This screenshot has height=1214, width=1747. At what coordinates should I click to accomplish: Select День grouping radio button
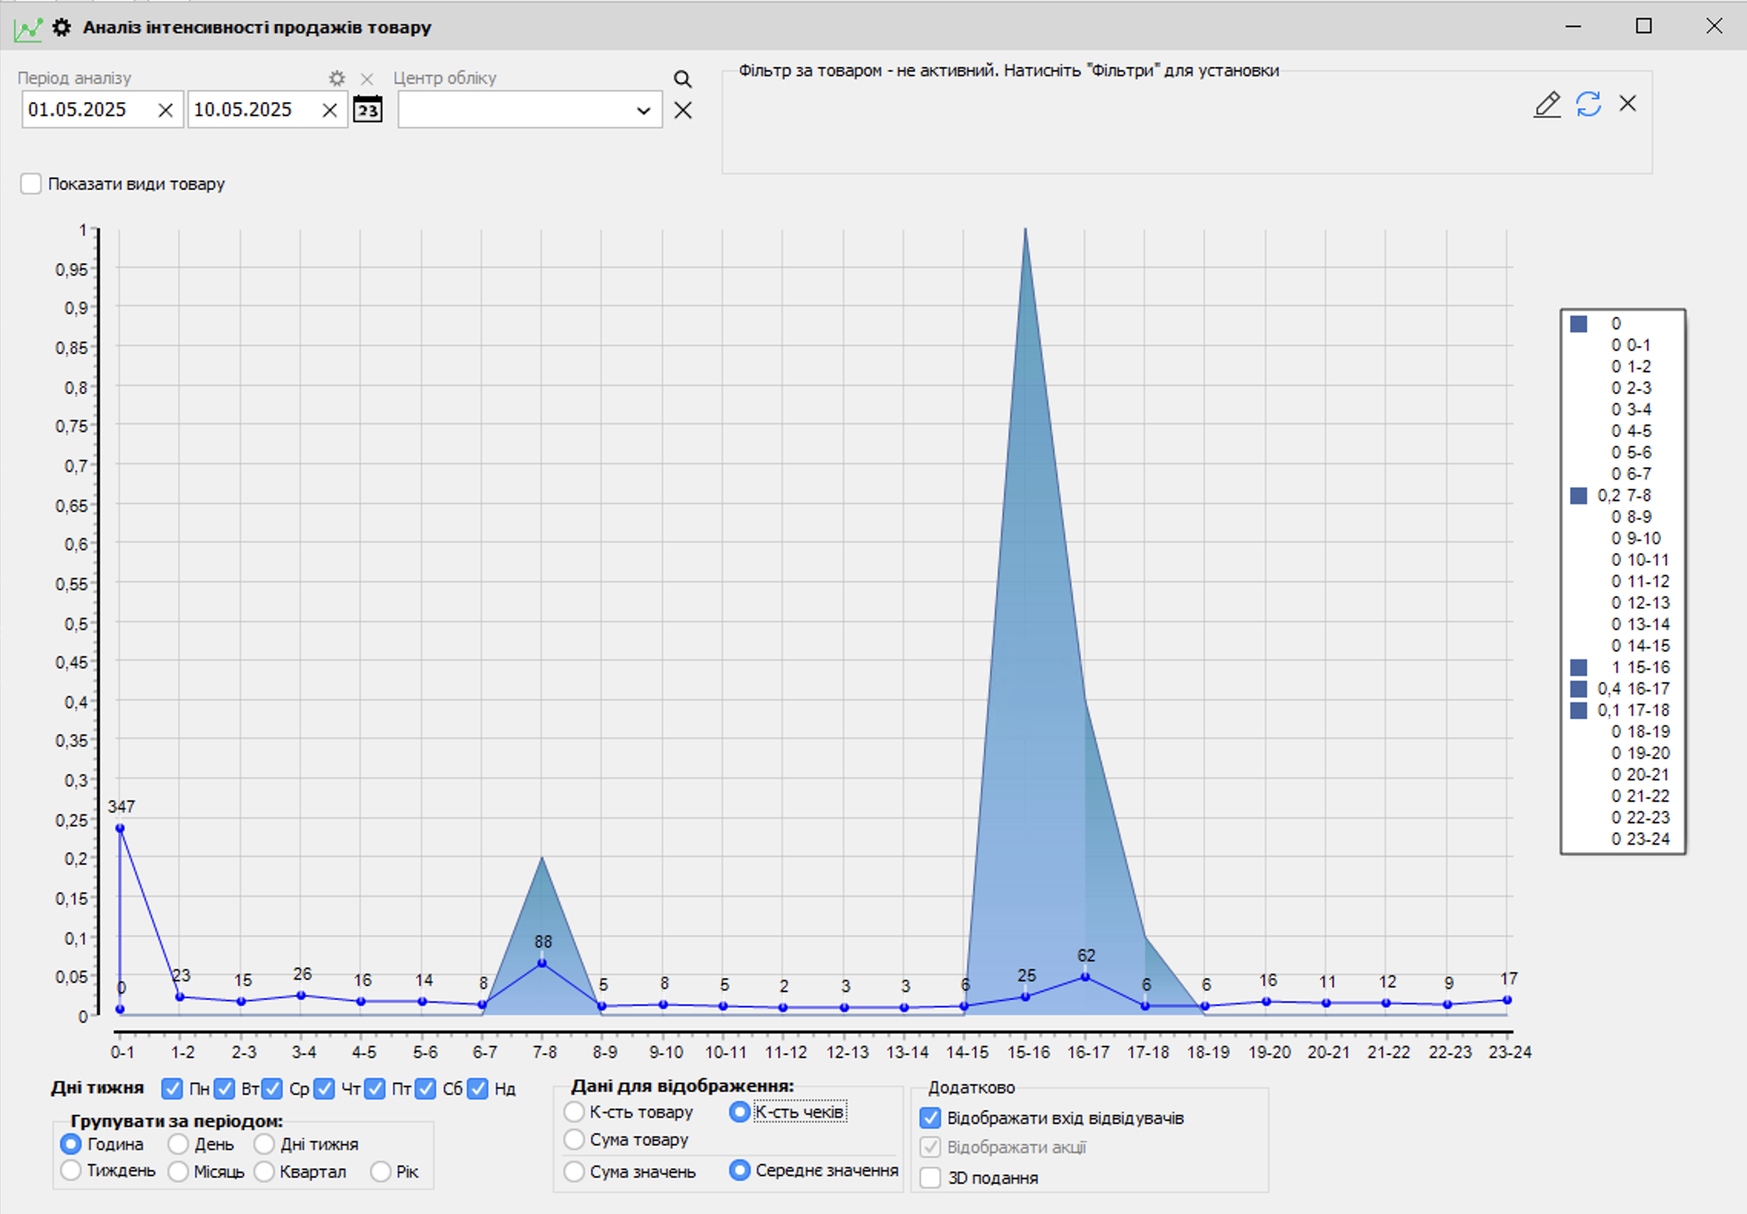[178, 1144]
